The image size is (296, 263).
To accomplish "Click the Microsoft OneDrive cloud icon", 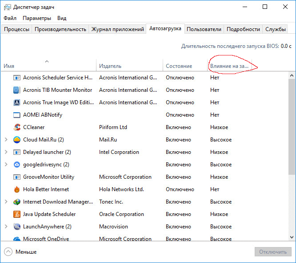I will [x=17, y=239].
